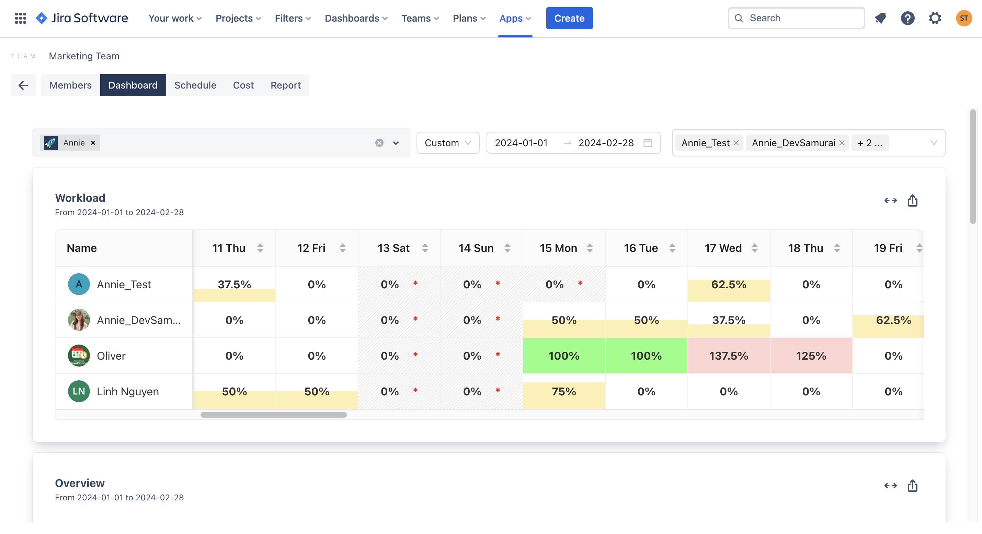This screenshot has width=982, height=534.
Task: Click the Oliver name
Action: click(x=111, y=356)
